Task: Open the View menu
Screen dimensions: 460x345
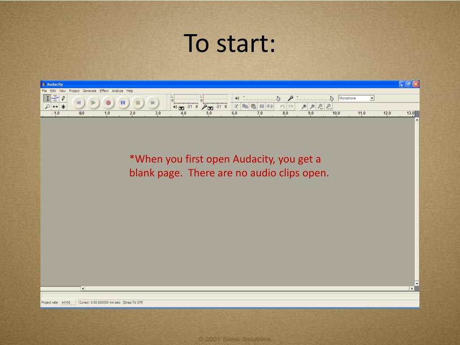Action: click(x=62, y=91)
